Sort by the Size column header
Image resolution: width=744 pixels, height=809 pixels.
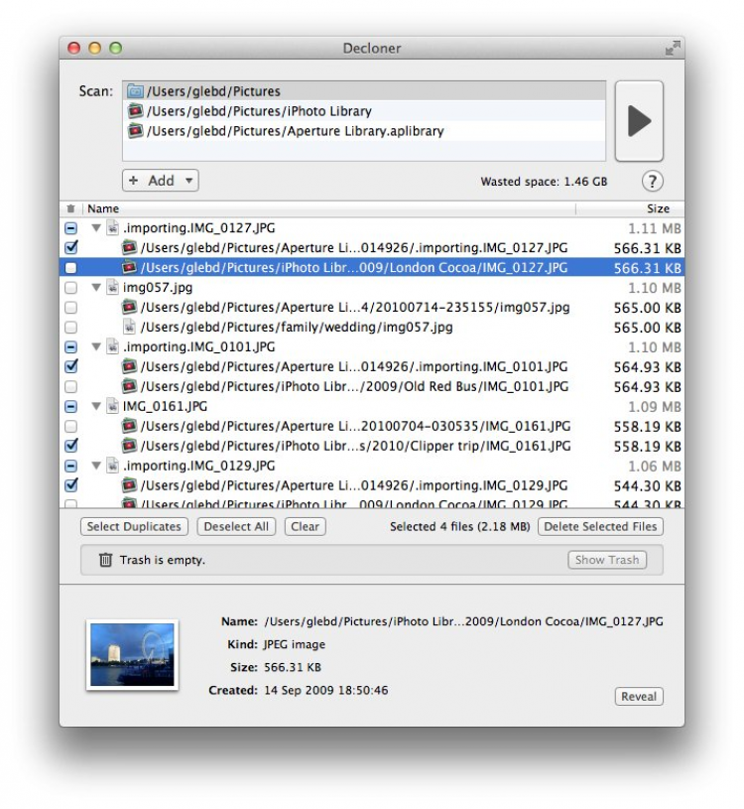630,208
